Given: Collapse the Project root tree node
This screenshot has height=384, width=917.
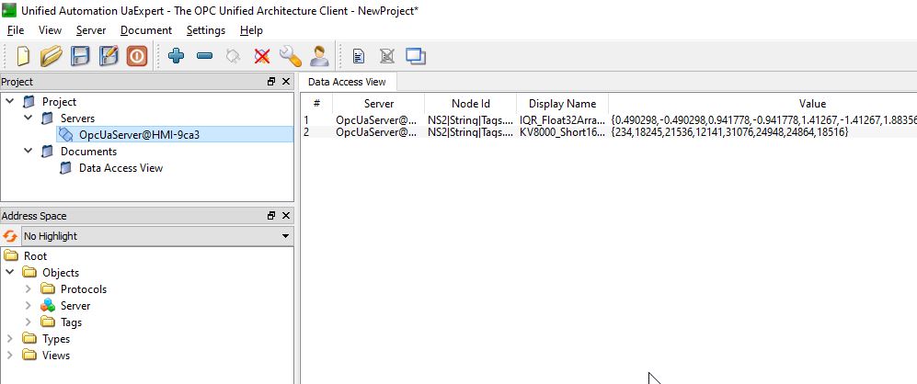Looking at the screenshot, I should click(10, 102).
